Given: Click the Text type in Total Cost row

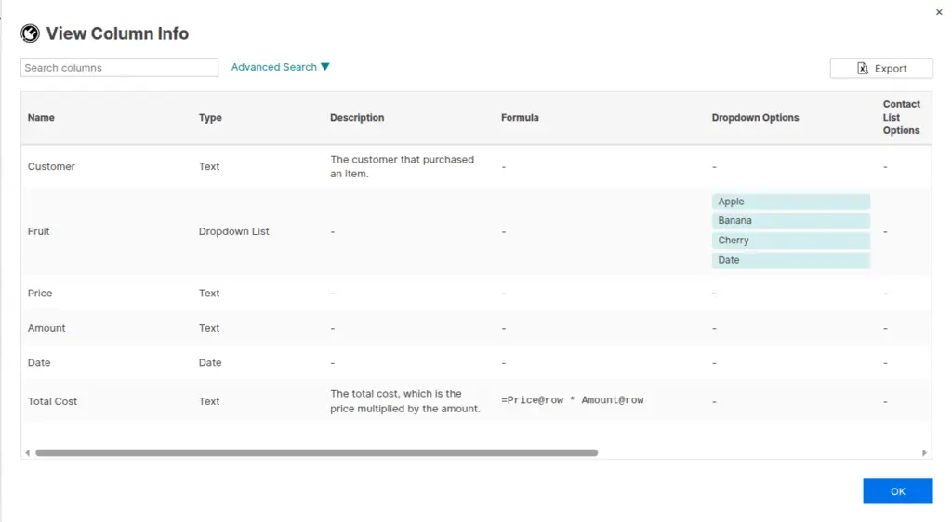Looking at the screenshot, I should tap(209, 401).
